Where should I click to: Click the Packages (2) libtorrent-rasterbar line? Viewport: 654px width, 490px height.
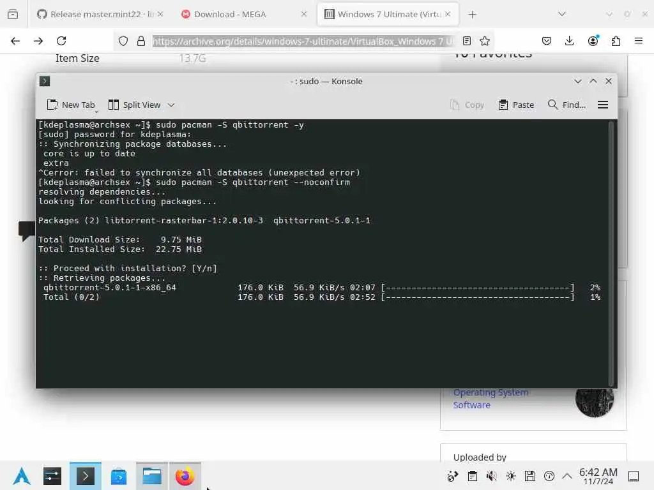coord(204,221)
